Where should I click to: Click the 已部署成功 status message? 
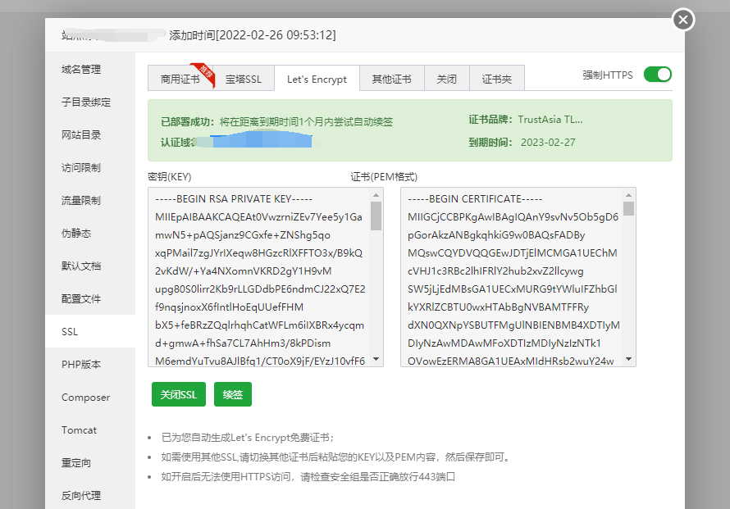click(277, 122)
